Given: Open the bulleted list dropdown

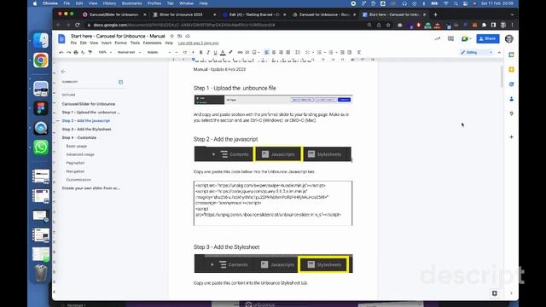Looking at the screenshot, I should coord(321,52).
